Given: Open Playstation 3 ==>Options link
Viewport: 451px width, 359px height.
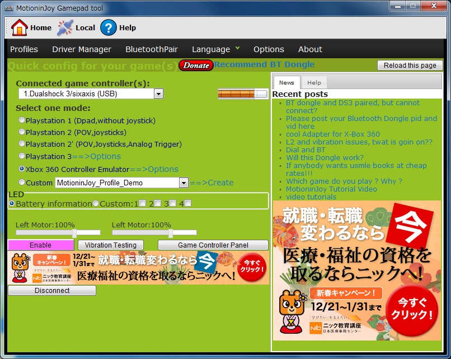Looking at the screenshot, I should [96, 156].
